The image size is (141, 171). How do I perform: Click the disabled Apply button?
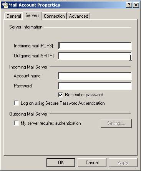pos(123,163)
